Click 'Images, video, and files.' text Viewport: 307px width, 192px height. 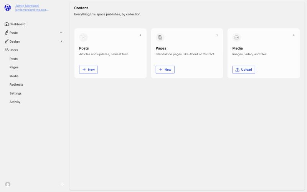click(250, 54)
